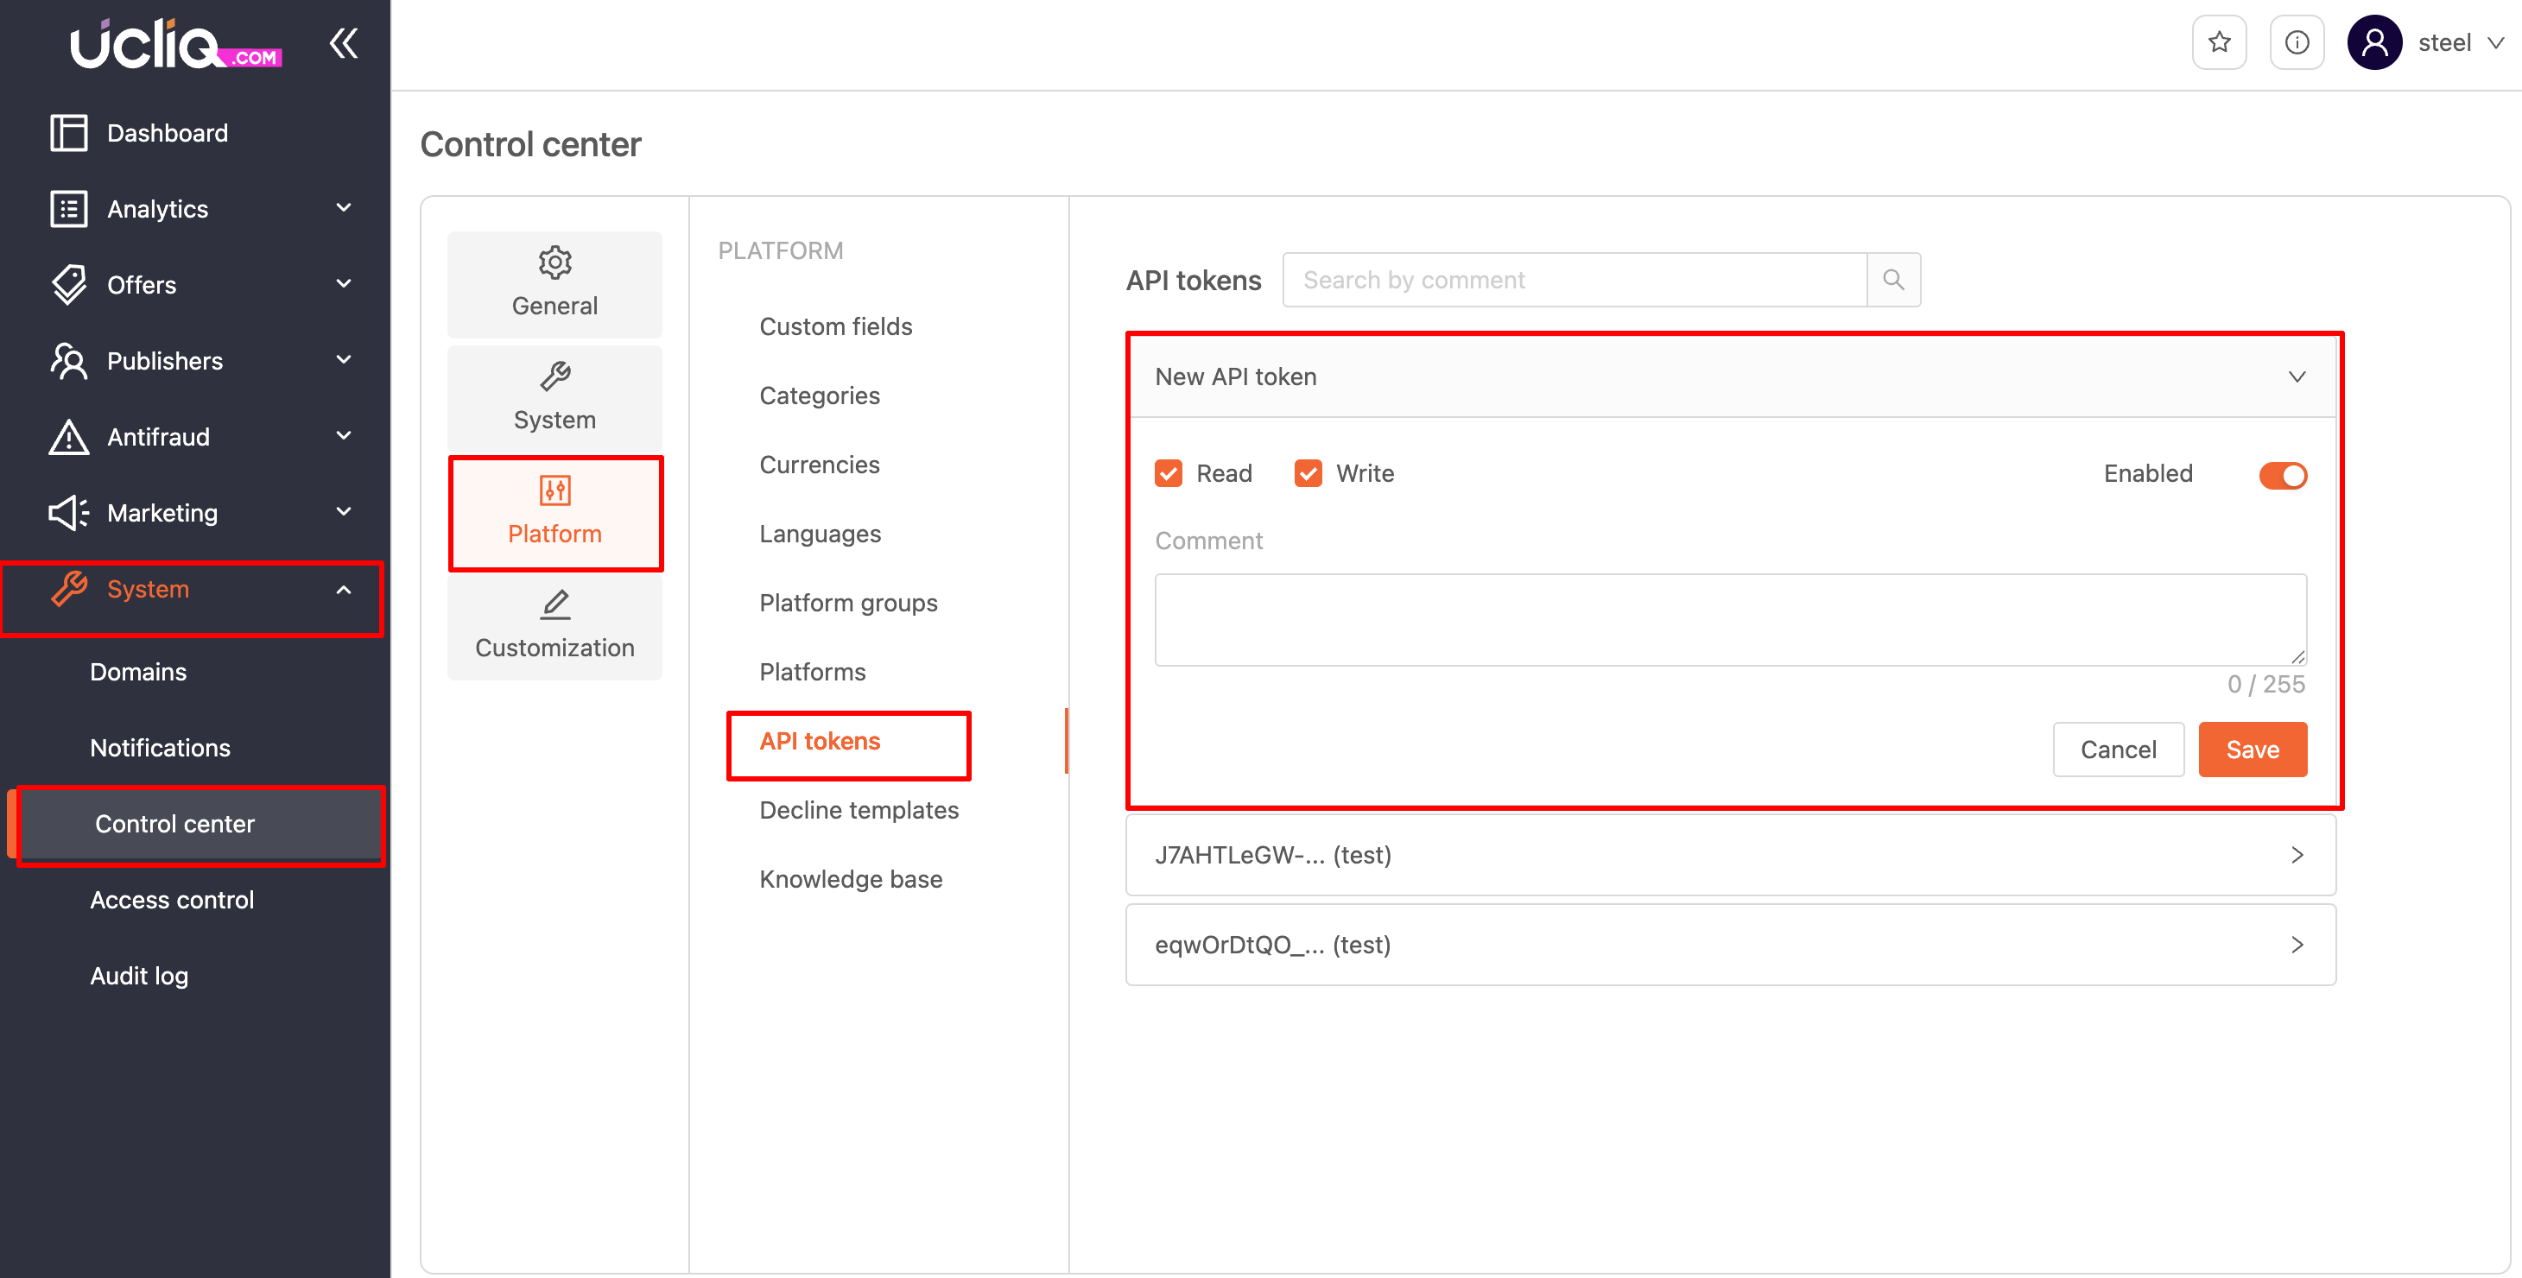The image size is (2522, 1278).
Task: Turn off the Enabled toggle
Action: pyautogui.click(x=2282, y=476)
